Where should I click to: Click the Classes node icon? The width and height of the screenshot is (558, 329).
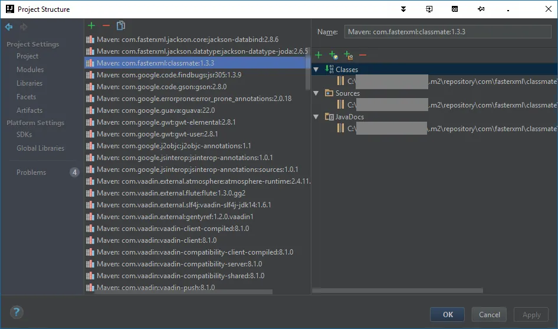click(x=329, y=69)
